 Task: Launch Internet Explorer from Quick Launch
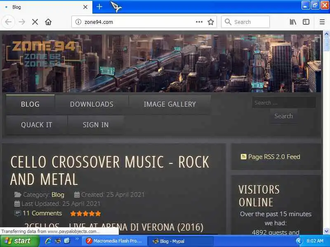click(x=48, y=241)
